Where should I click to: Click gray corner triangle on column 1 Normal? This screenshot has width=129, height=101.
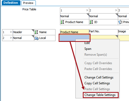pyautogui.click(x=88, y=15)
